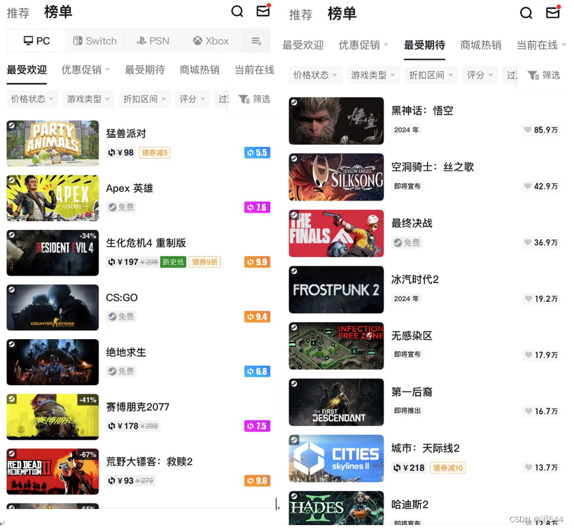The height and width of the screenshot is (530, 574).
Task: Click the 新史低 tag on 生化危机4
Action: pyautogui.click(x=173, y=262)
